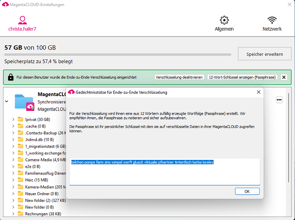Click the Heic folder icon
Screen dimensions: 295x220
tap(20, 180)
